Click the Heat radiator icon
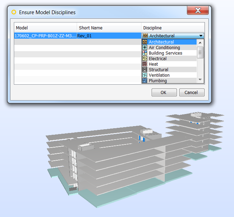Screen dimensions: 234x217 [x=145, y=64]
